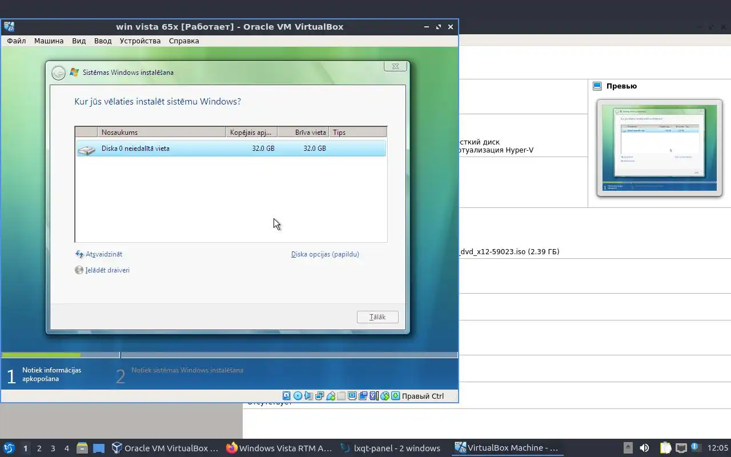Open the LXQt start menu icon
The height and width of the screenshot is (457, 731).
point(9,448)
